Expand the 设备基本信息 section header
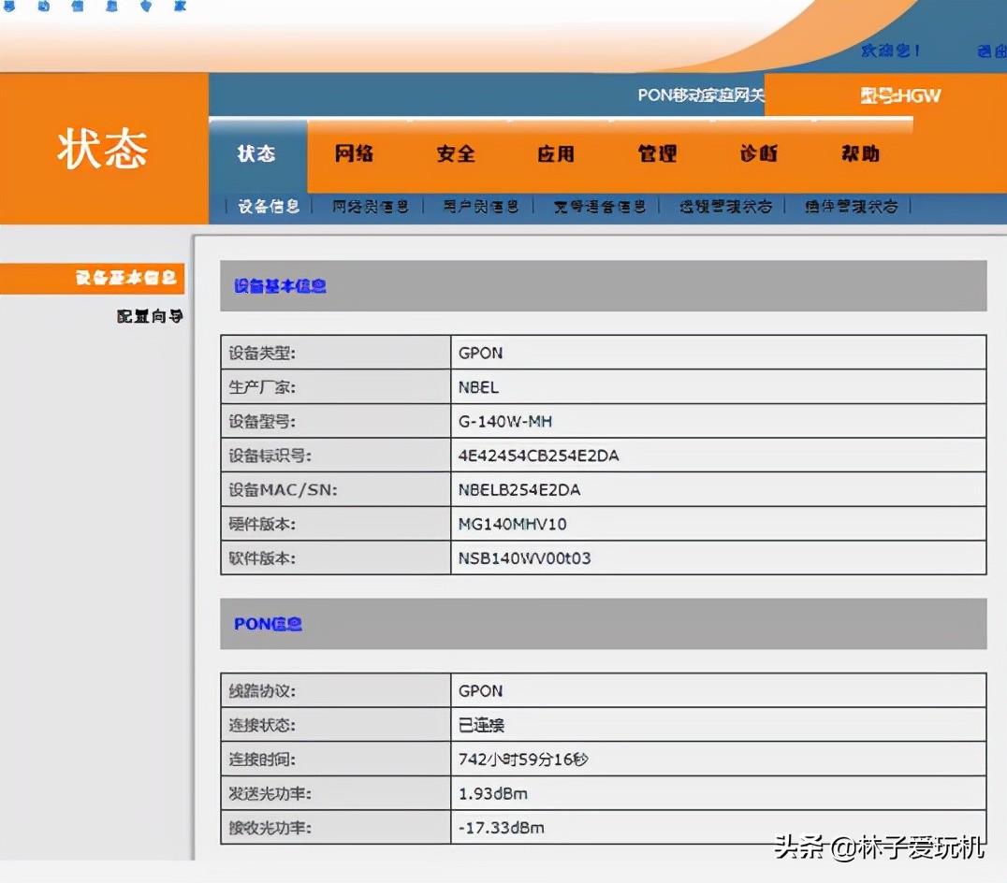 coord(278,286)
